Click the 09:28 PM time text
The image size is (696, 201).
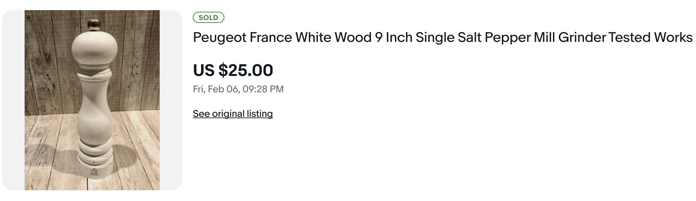click(x=263, y=89)
